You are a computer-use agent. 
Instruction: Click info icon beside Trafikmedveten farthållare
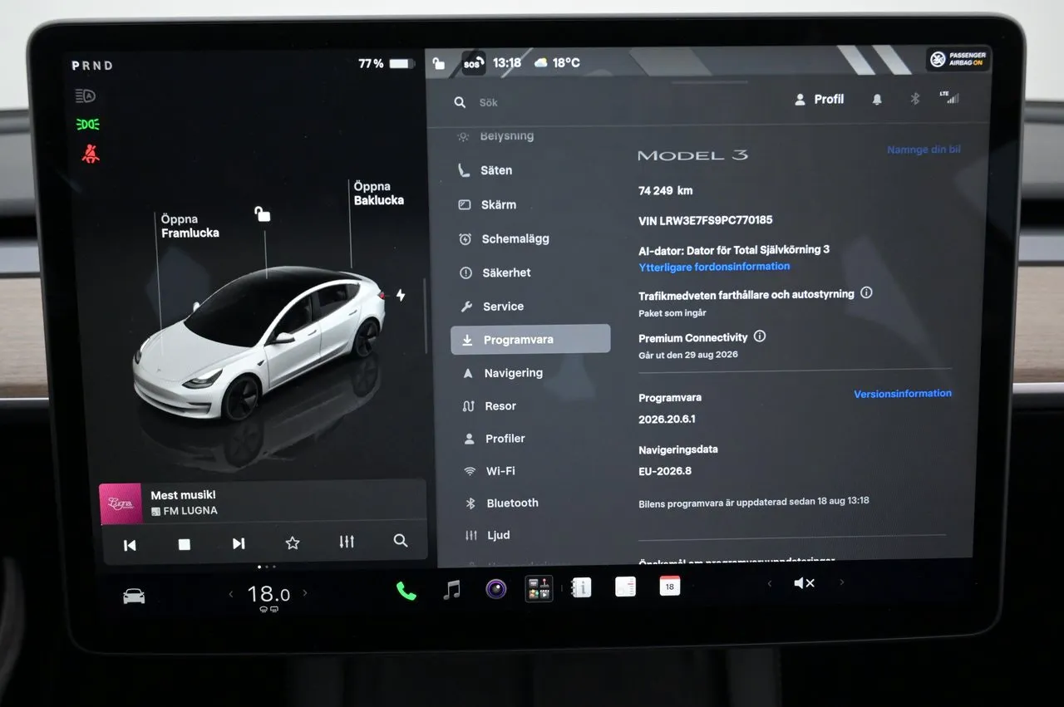coord(866,292)
